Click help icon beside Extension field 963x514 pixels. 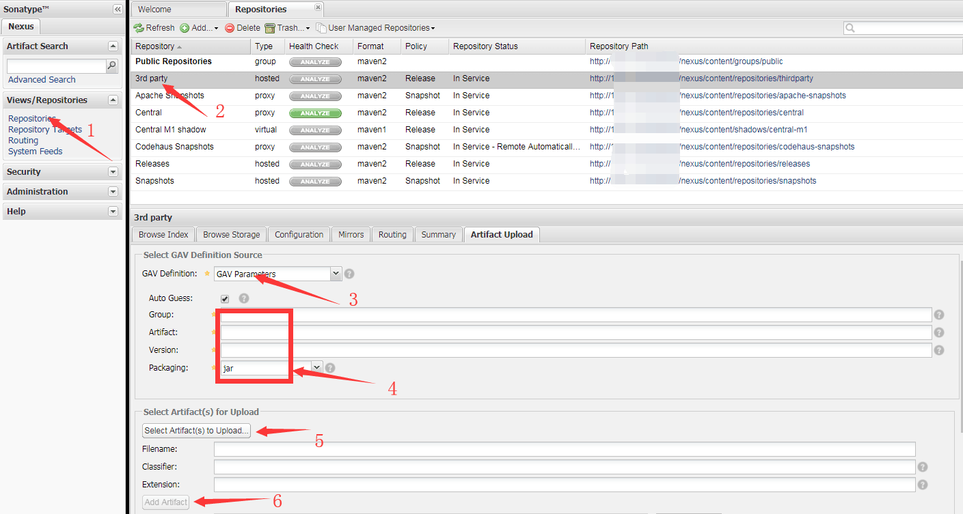click(923, 485)
